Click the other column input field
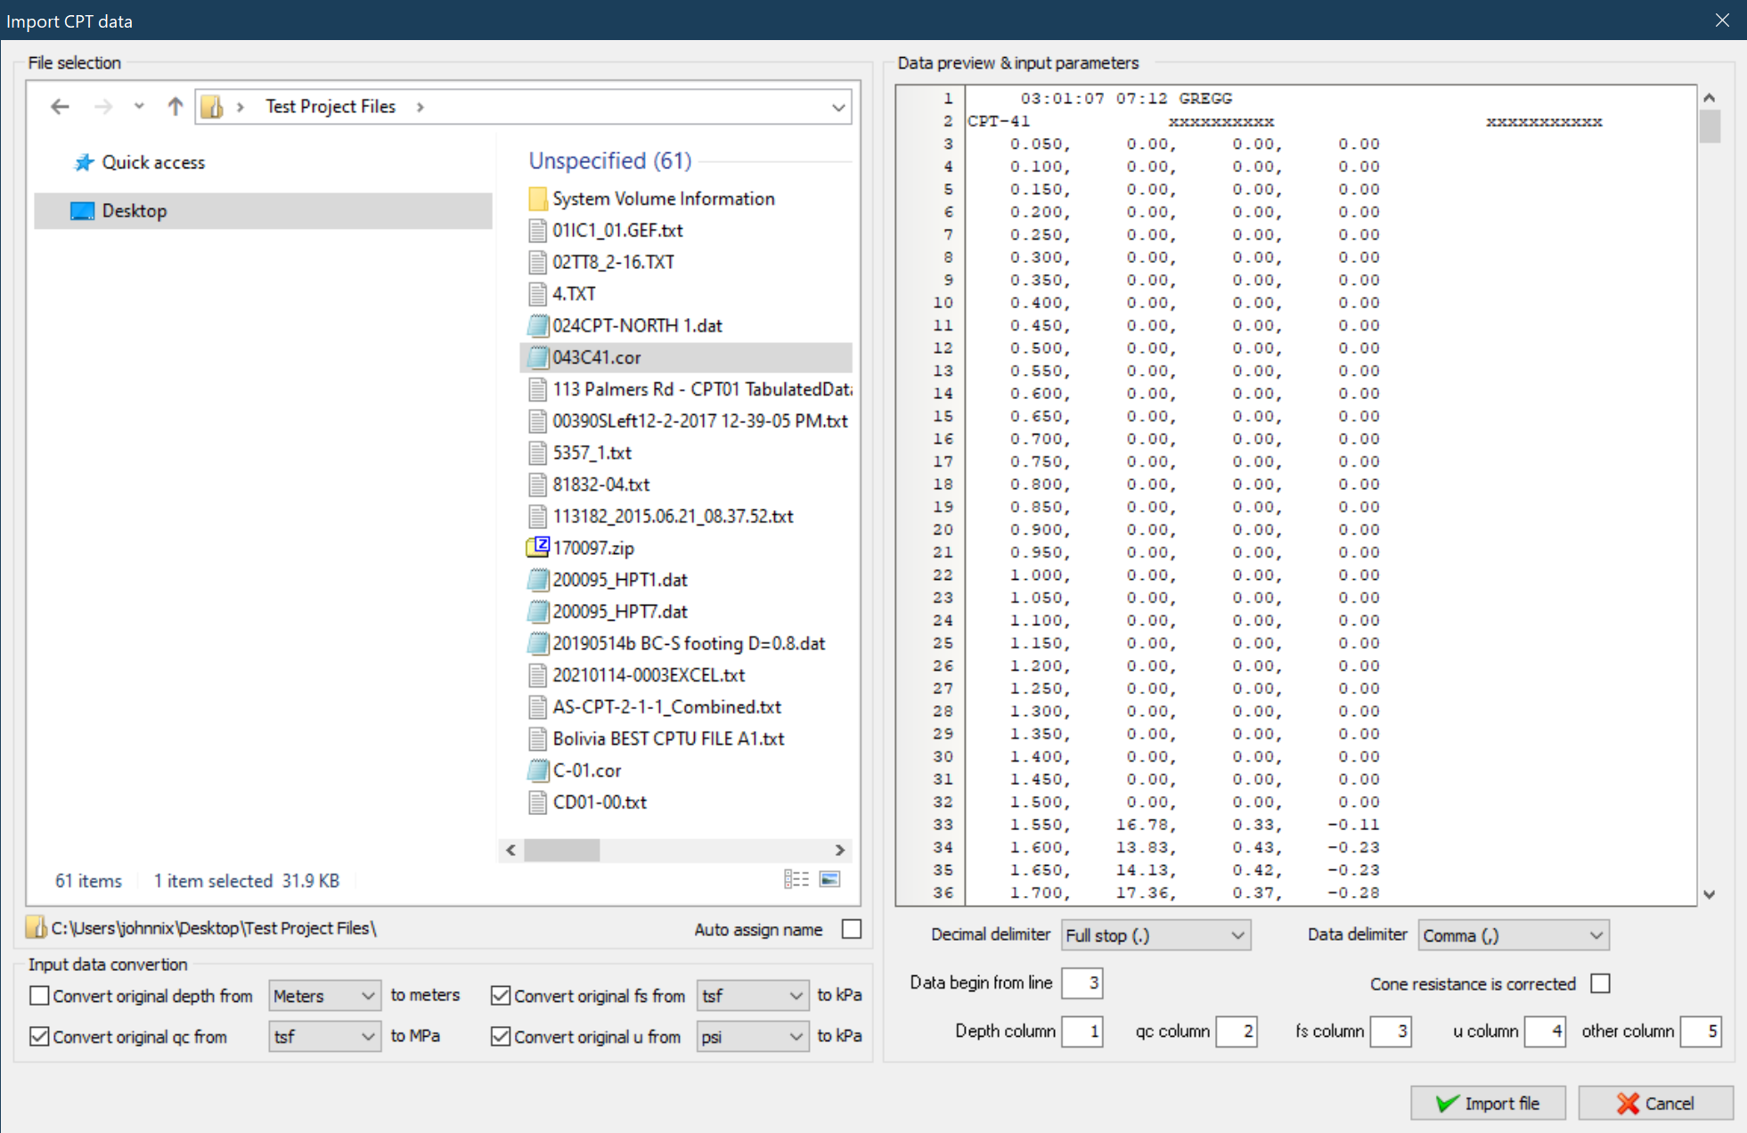Viewport: 1747px width, 1133px height. [x=1701, y=1031]
